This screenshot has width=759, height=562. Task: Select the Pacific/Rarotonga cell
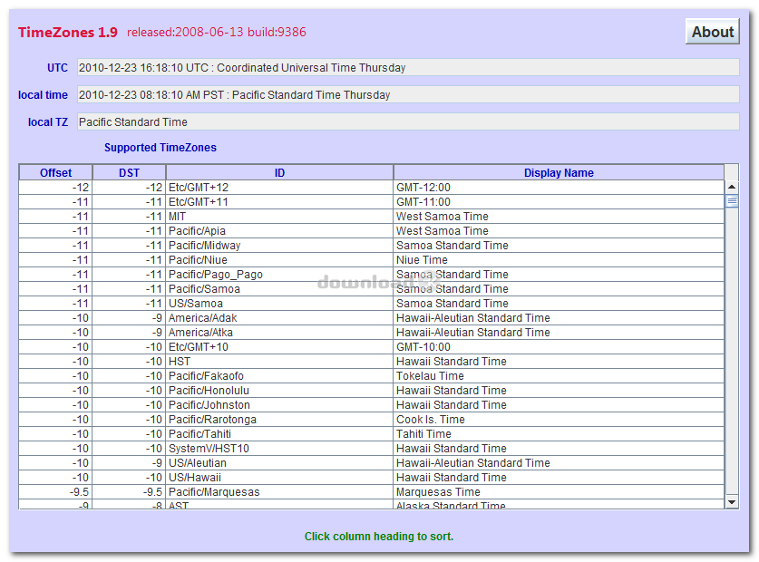tap(279, 420)
